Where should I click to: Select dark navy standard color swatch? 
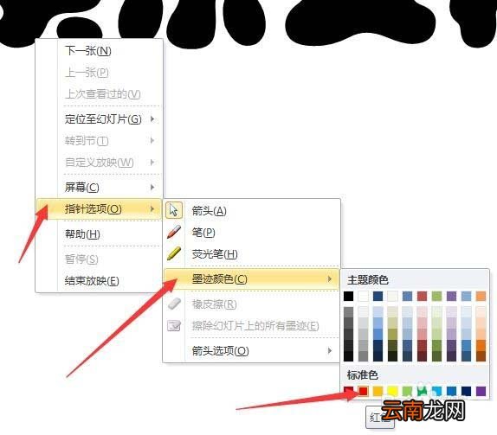click(466, 391)
